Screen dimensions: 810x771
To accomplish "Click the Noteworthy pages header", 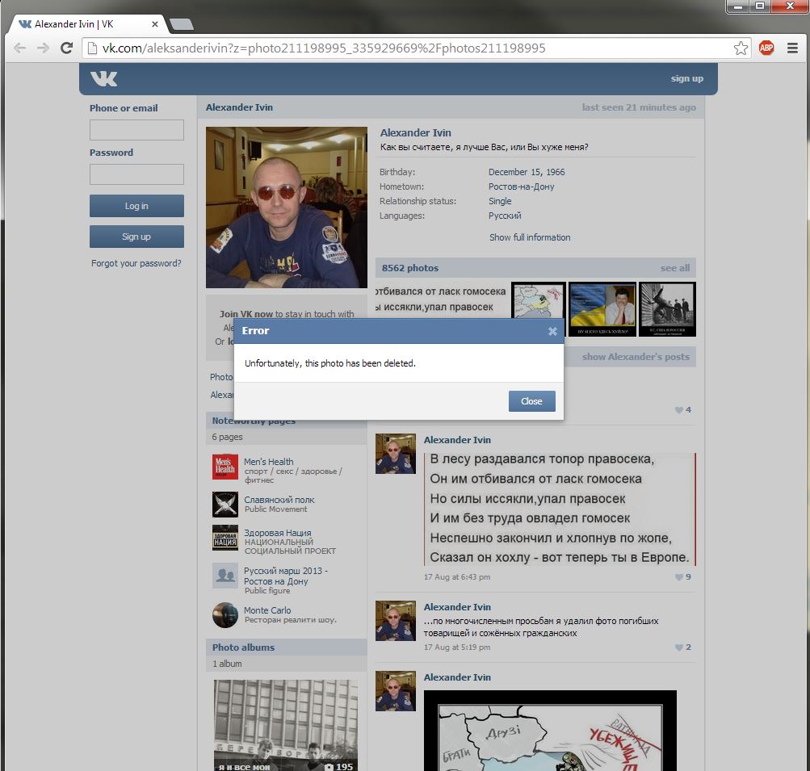I will (x=253, y=421).
